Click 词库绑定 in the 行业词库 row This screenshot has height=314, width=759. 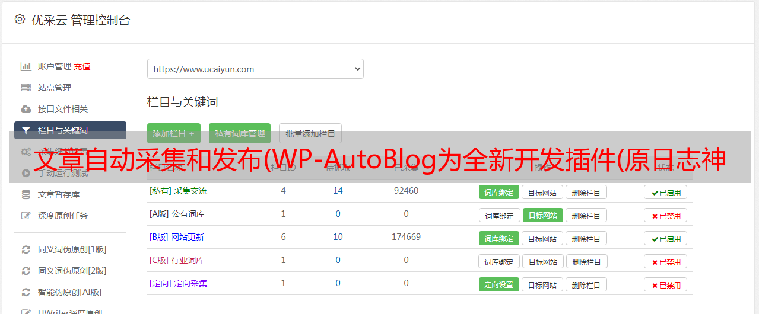point(500,261)
